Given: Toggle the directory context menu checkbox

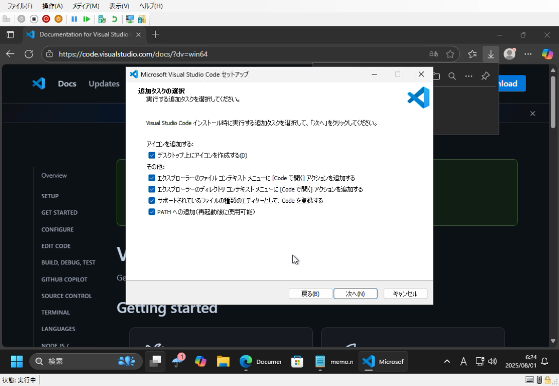Looking at the screenshot, I should [x=152, y=189].
